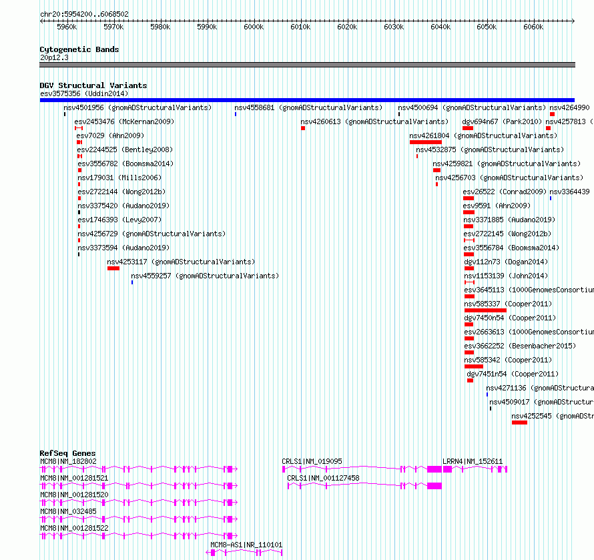
Task: Open esv3645113 1000Genomes variant label
Action: coord(529,290)
